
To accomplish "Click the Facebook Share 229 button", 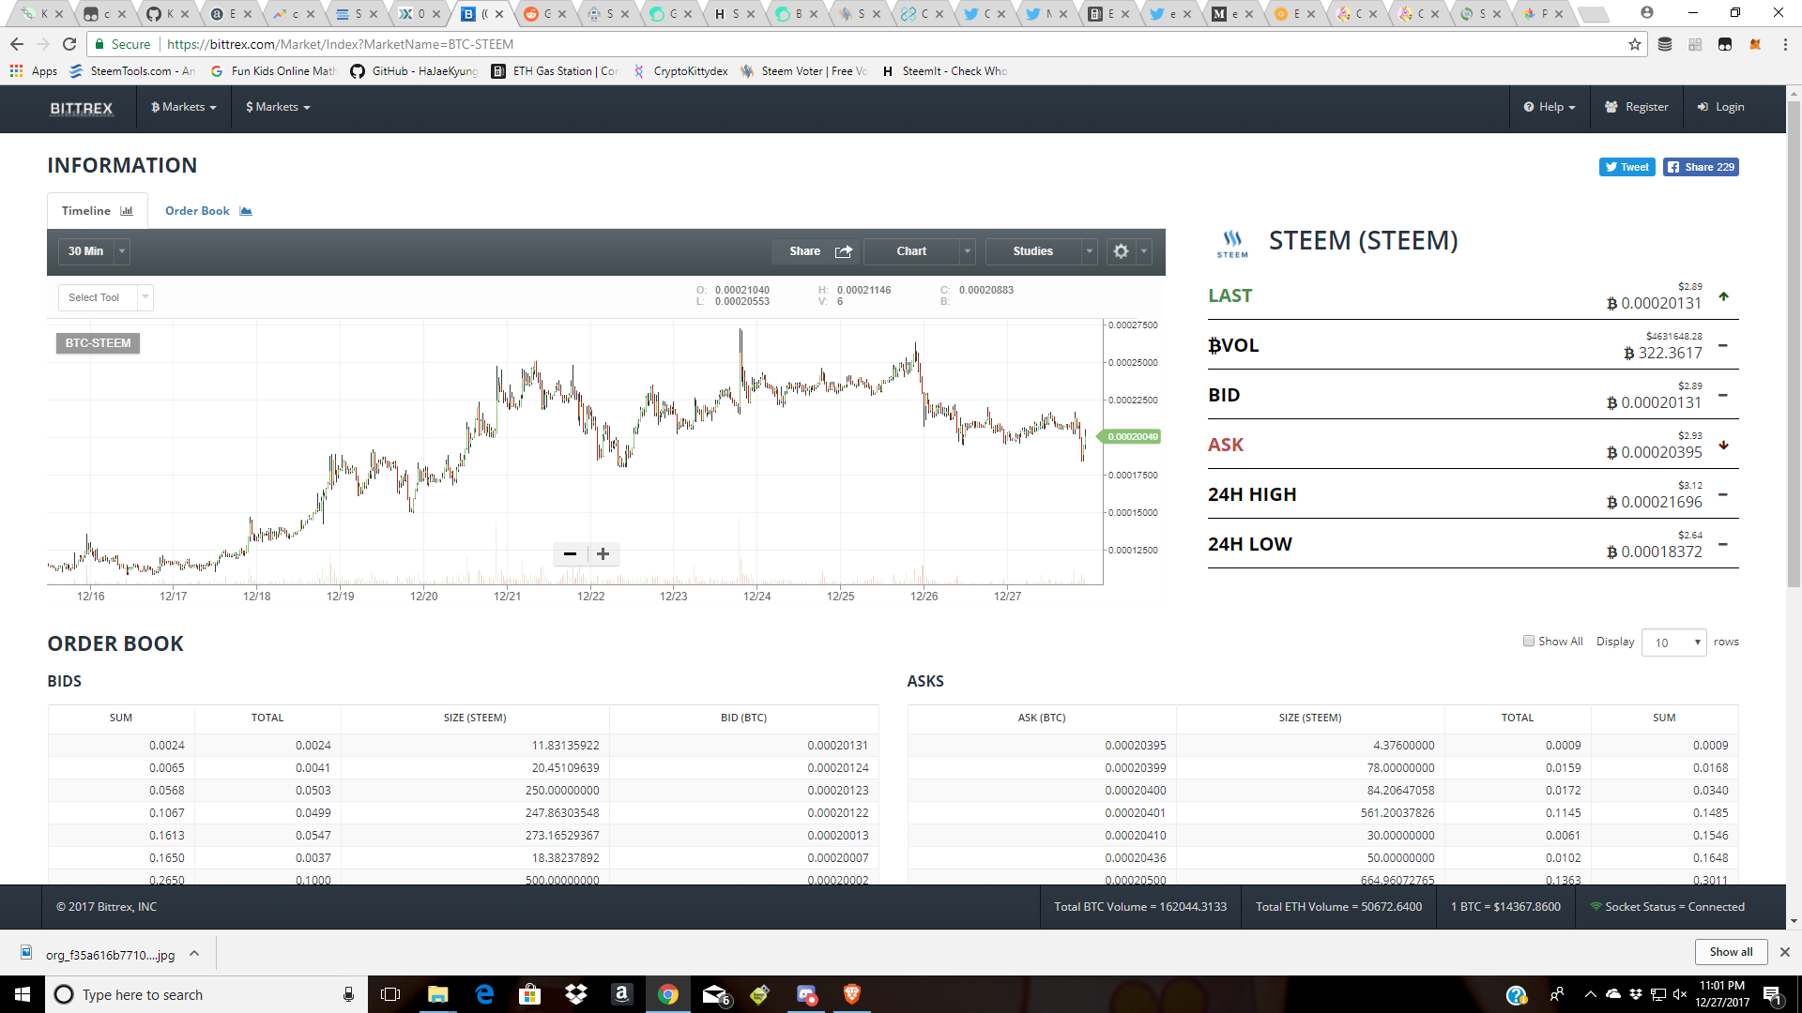I will [1701, 167].
